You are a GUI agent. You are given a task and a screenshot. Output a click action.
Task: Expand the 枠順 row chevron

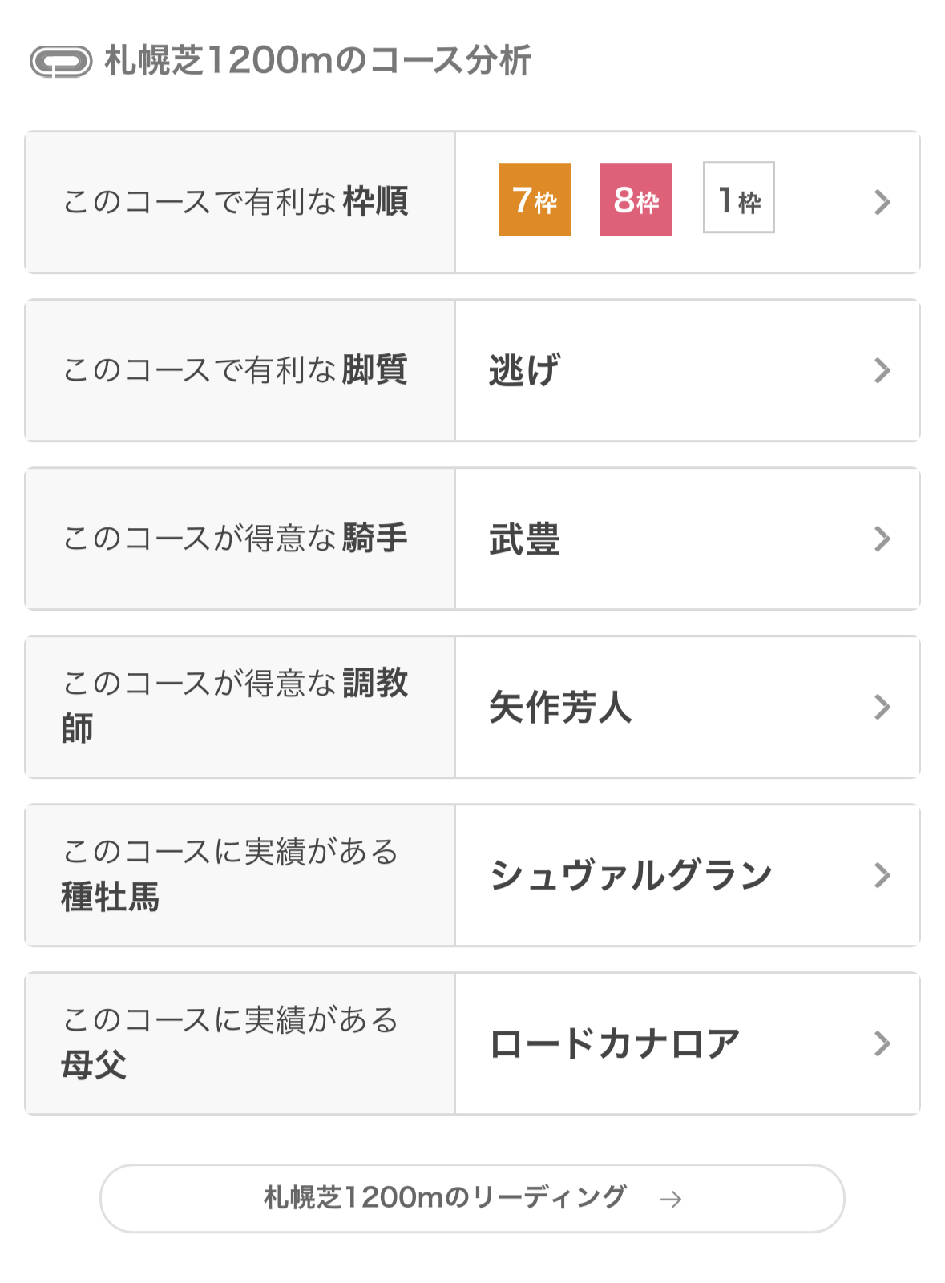point(882,202)
